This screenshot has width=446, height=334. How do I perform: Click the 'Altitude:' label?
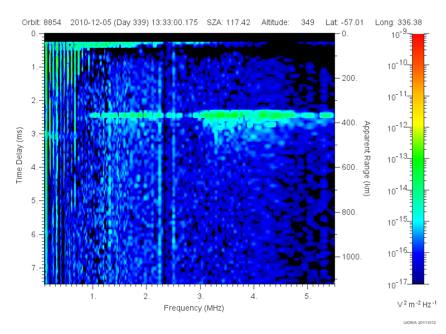point(275,22)
